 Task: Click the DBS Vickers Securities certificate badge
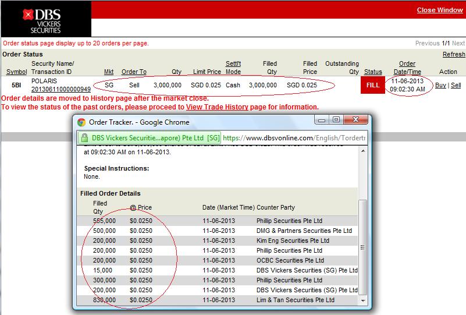click(x=150, y=138)
